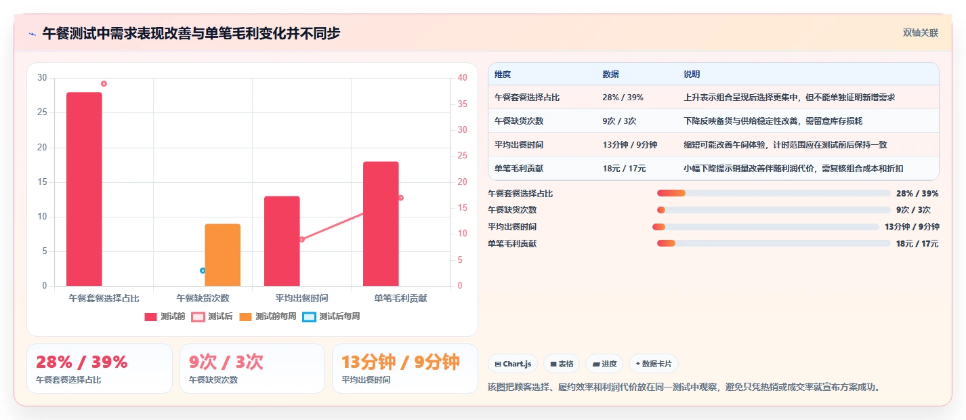The image size is (966, 420).
Task: Click the table cell 13分钟 / 9分钟
Action: tap(629, 145)
